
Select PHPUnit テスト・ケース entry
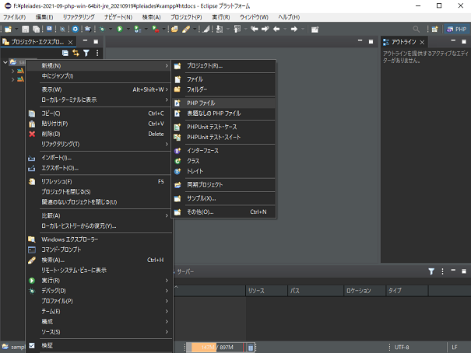(x=223, y=127)
